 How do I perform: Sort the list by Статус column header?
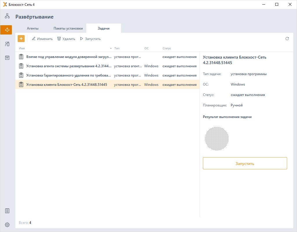tap(167, 48)
